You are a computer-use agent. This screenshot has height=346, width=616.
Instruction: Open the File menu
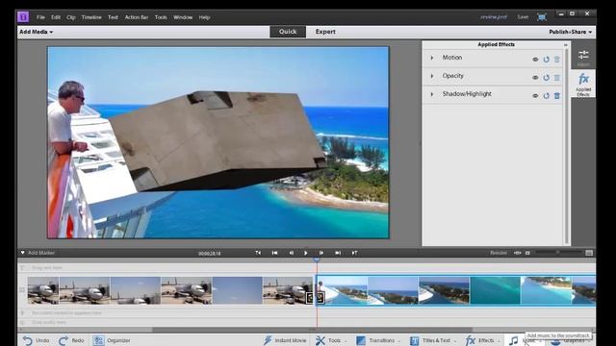coord(40,17)
